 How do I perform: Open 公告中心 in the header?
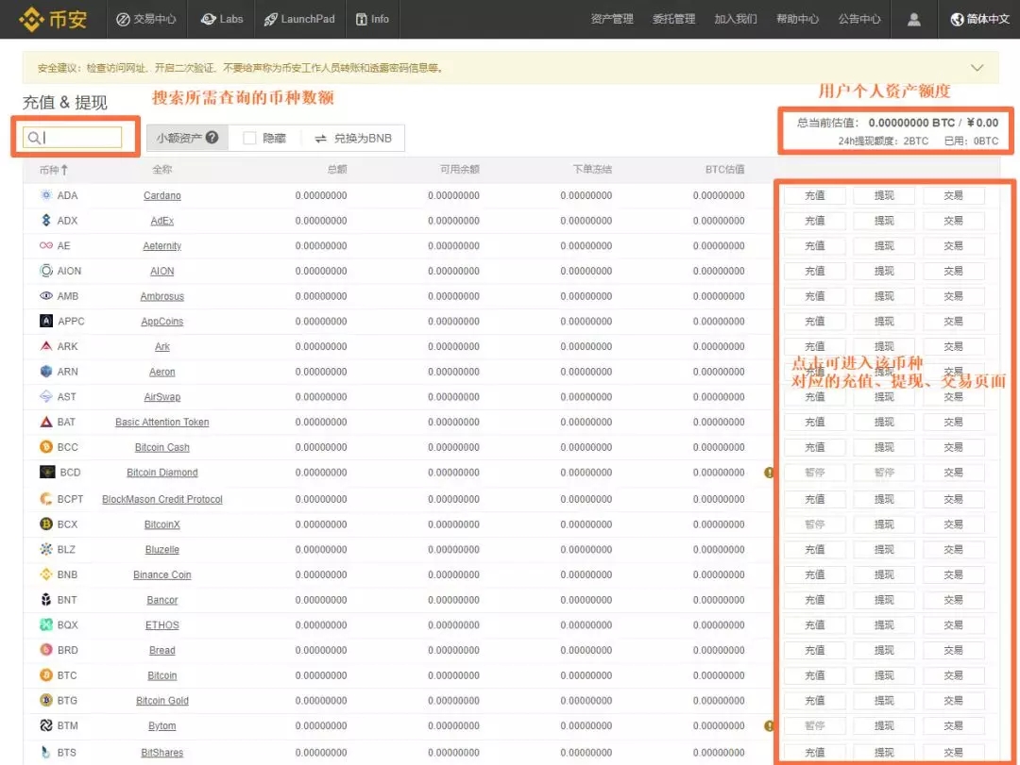point(859,20)
